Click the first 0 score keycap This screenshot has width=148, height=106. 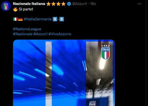(55, 19)
